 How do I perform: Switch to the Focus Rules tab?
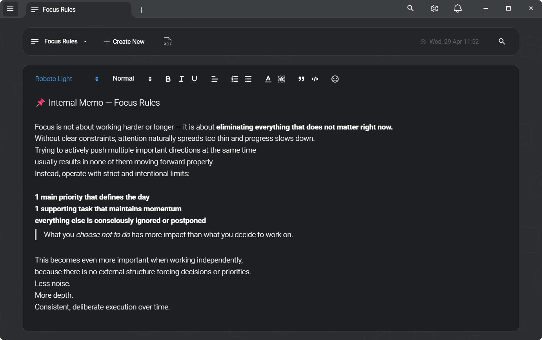pos(59,10)
